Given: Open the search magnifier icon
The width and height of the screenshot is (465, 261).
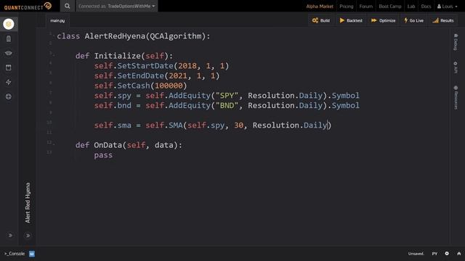Looking at the screenshot, I should (x=68, y=6).
